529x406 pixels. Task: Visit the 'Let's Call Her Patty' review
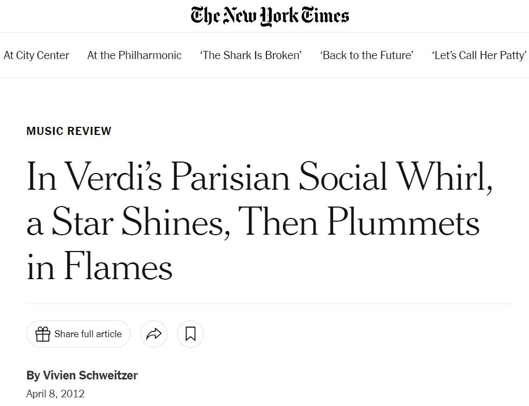479,55
